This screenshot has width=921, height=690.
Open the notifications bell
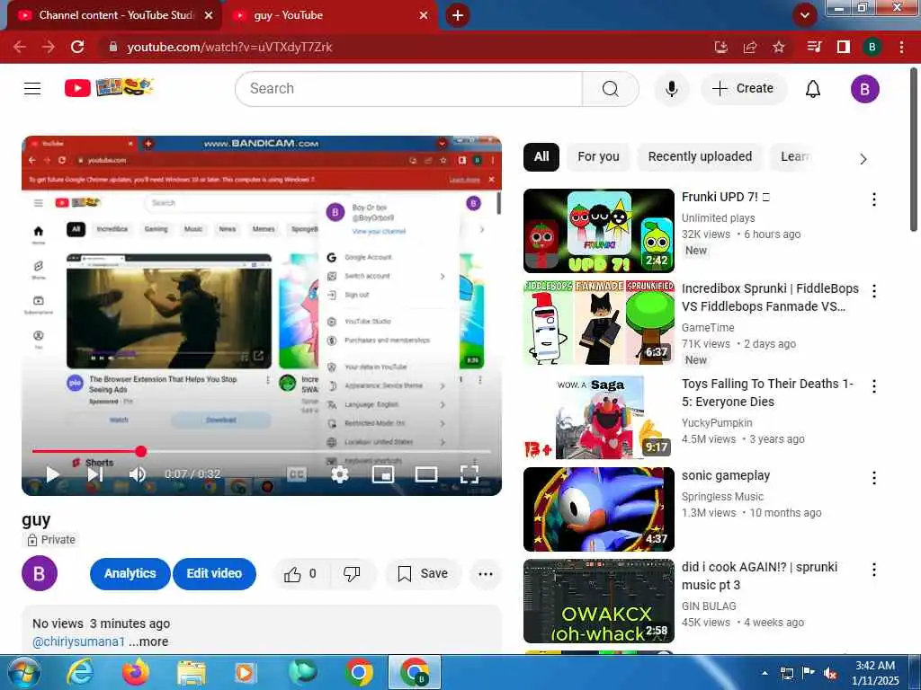pos(813,89)
